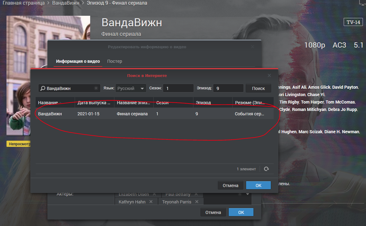This screenshot has height=226, width=366.
Task: Click the Непросмотр badge under poster
Action: [19, 144]
